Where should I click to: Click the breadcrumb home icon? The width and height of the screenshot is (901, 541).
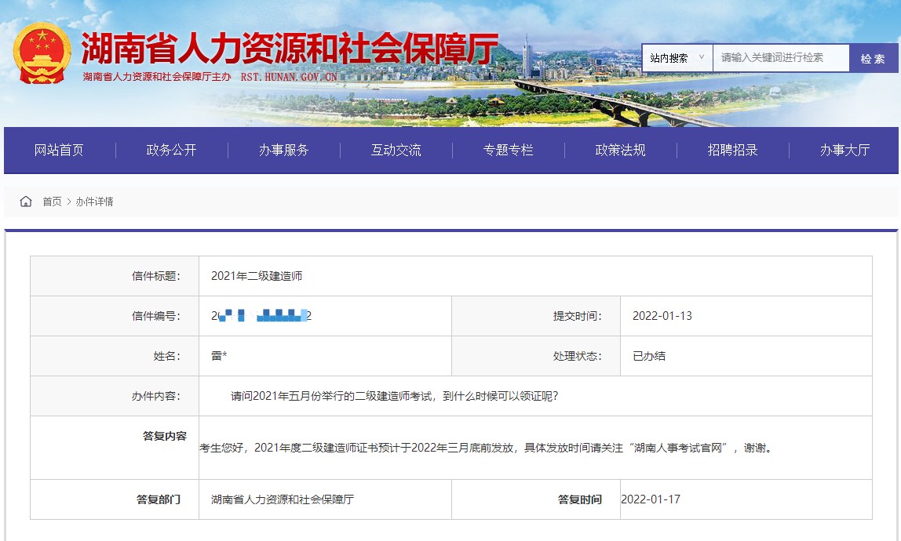[x=26, y=202]
